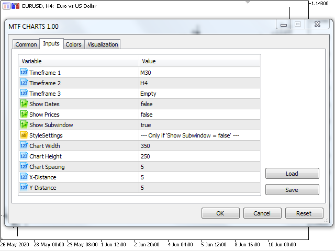The height and width of the screenshot is (251, 335).
Task: Click the Show Subwindow variable name
Action: point(51,125)
